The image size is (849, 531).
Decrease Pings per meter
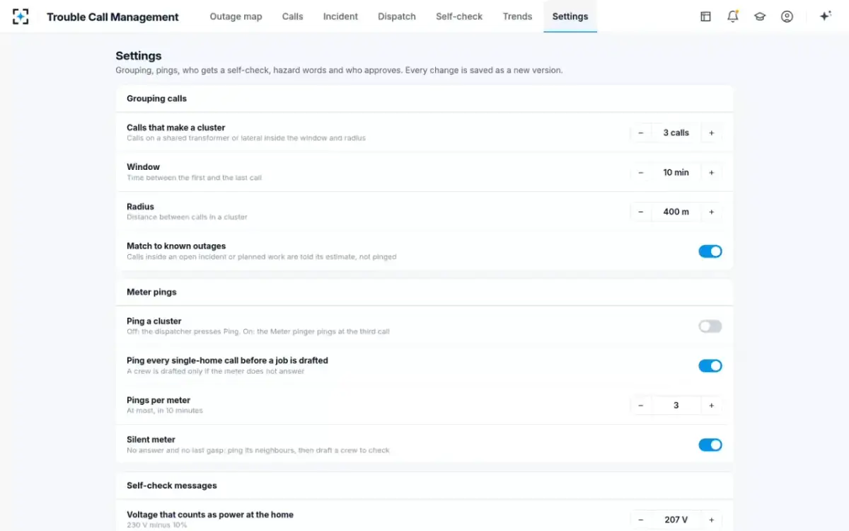click(x=641, y=406)
